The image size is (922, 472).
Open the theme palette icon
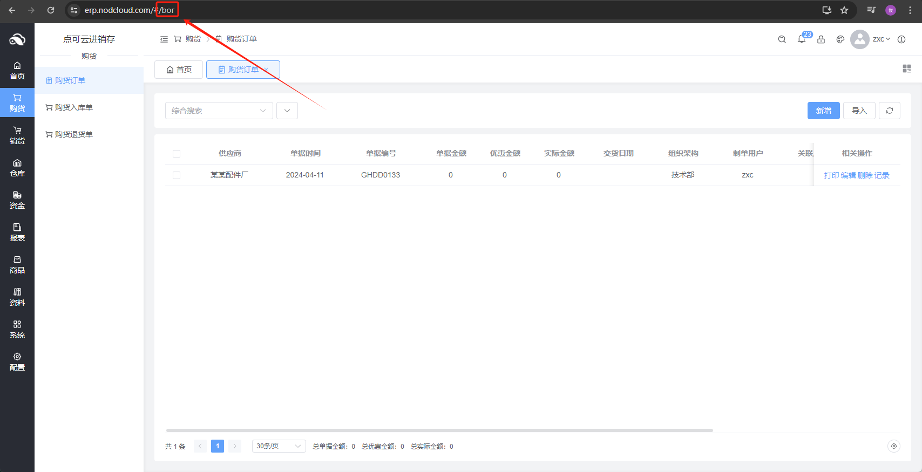(x=840, y=39)
